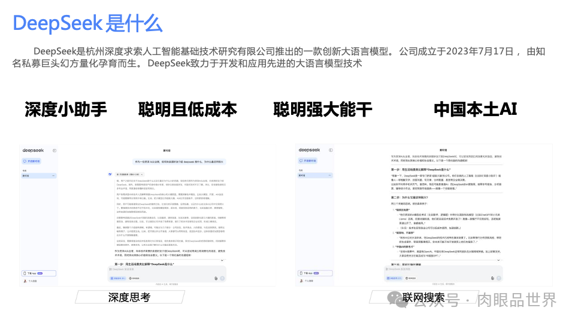Click slide title 'DeepSeek是什么'
This screenshot has height=323, width=575.
point(87,23)
